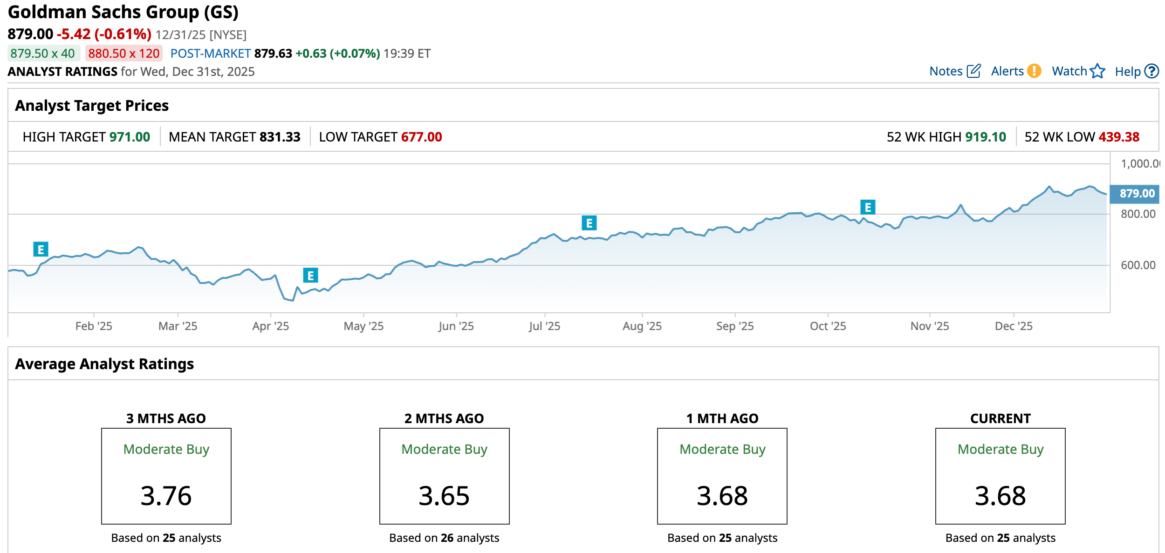This screenshot has height=553, width=1165.
Task: Open the Notes text link
Action: (x=946, y=71)
